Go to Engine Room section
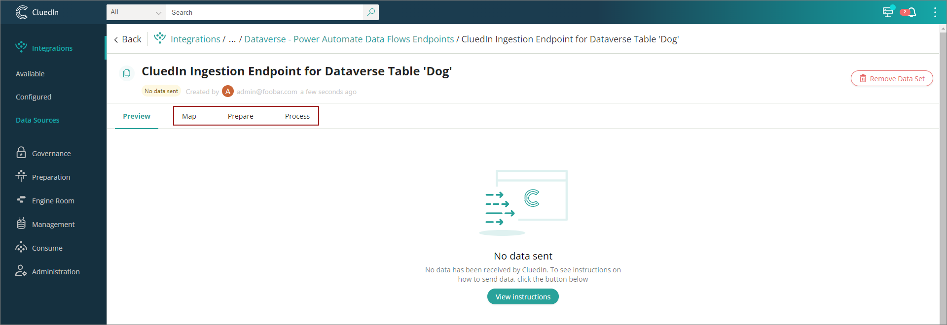The image size is (947, 325). tap(53, 201)
